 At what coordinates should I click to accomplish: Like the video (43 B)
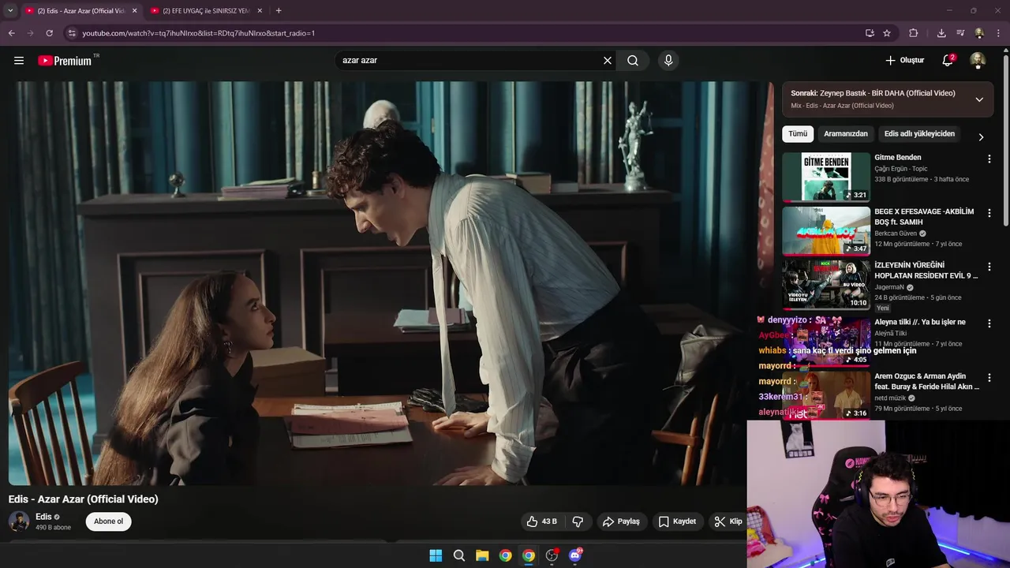click(x=542, y=521)
